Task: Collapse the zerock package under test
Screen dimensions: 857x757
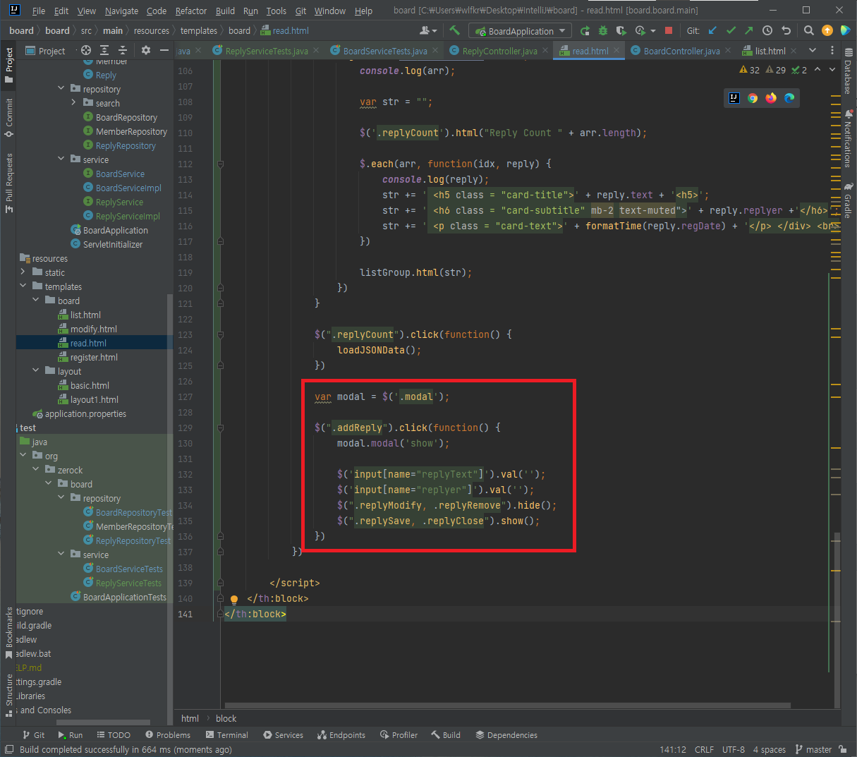Action: pyautogui.click(x=35, y=469)
